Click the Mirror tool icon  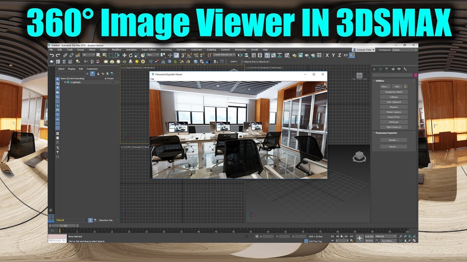pyautogui.click(x=240, y=55)
